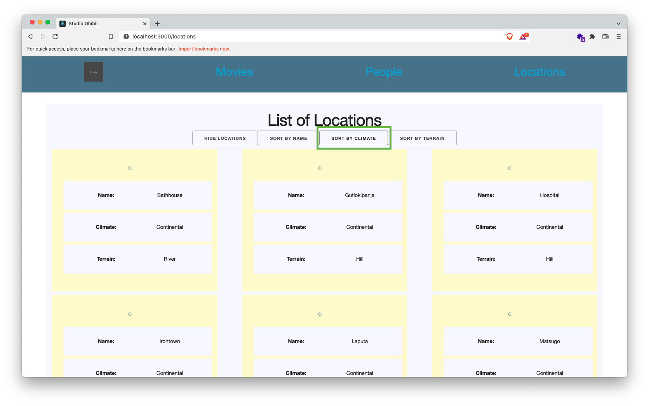Open the Brave Wallet icon
This screenshot has width=649, height=406.
pos(606,37)
